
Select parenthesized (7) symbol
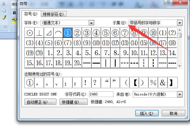(x=68, y=43)
